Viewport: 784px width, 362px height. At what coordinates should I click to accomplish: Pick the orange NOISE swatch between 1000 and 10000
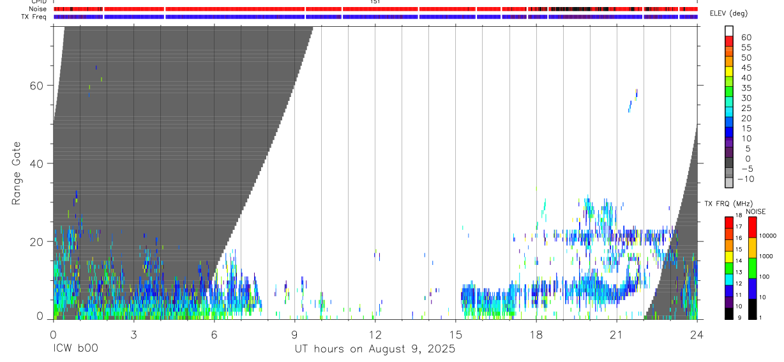pyautogui.click(x=753, y=248)
